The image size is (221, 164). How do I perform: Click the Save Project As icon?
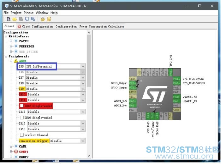click(33, 19)
